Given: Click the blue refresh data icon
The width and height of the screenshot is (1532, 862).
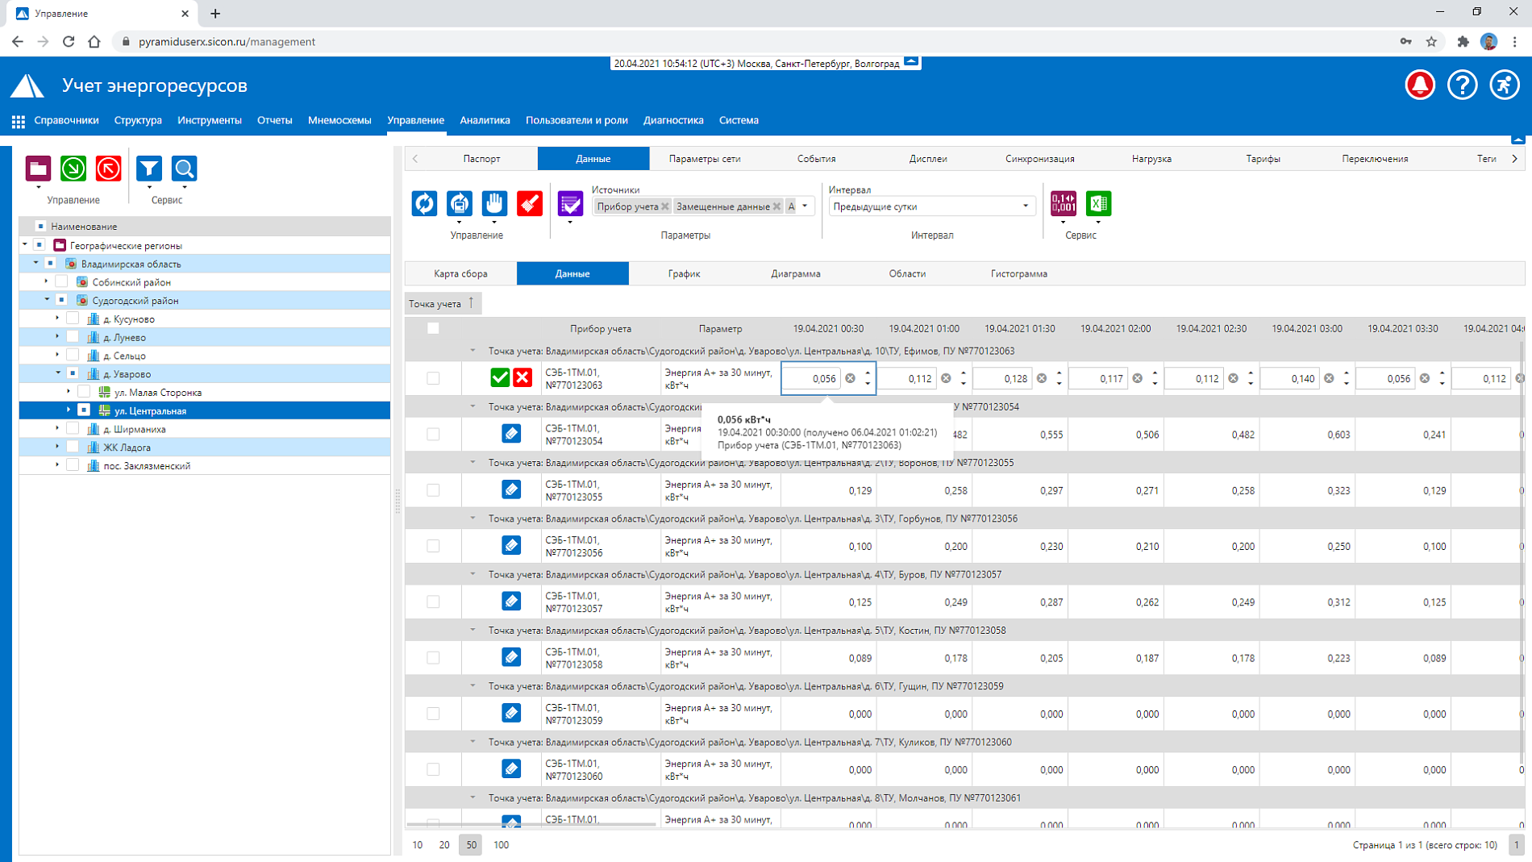Looking at the screenshot, I should click(424, 204).
